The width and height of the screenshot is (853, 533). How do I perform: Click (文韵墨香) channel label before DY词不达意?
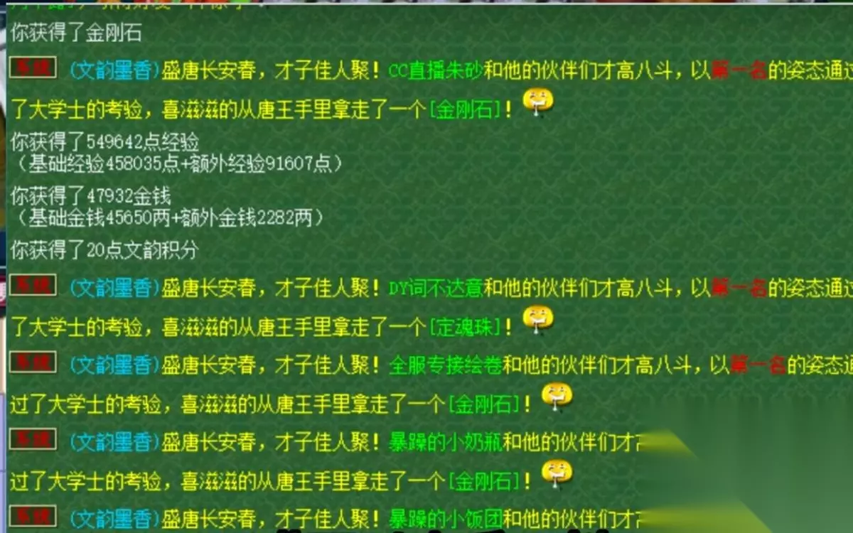click(x=114, y=289)
